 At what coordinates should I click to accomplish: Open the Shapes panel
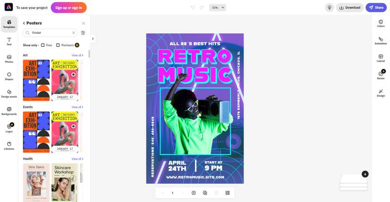pos(9,76)
